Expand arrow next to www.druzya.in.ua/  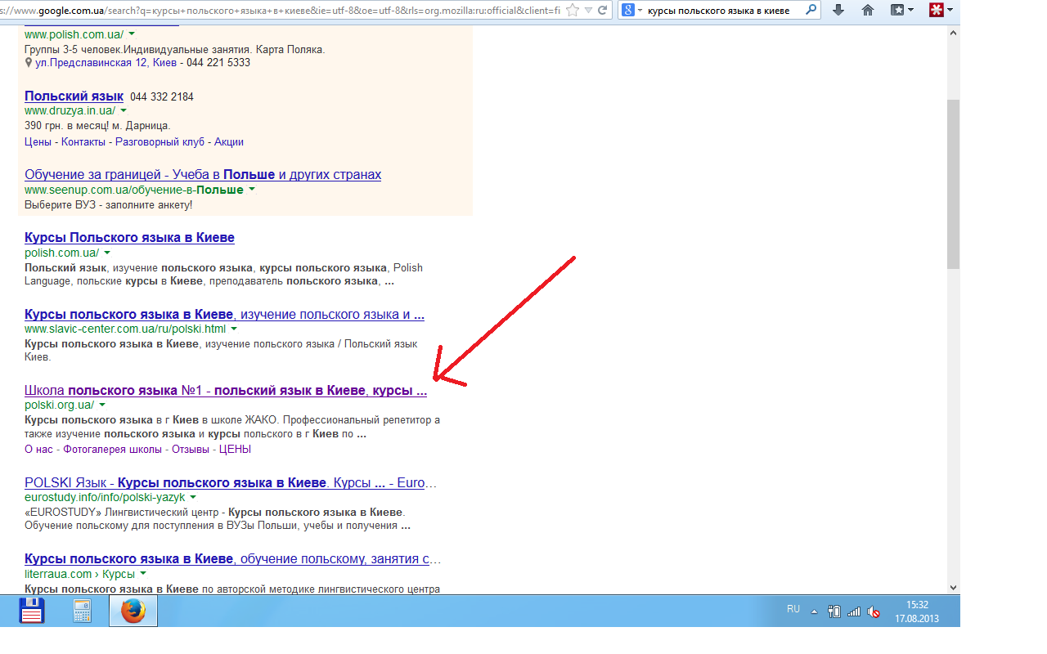[x=124, y=110]
